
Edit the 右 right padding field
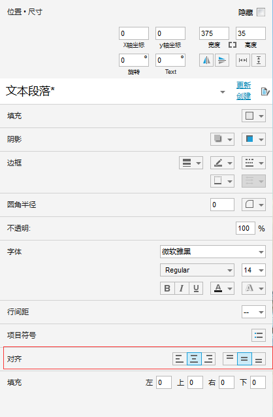click(x=227, y=382)
